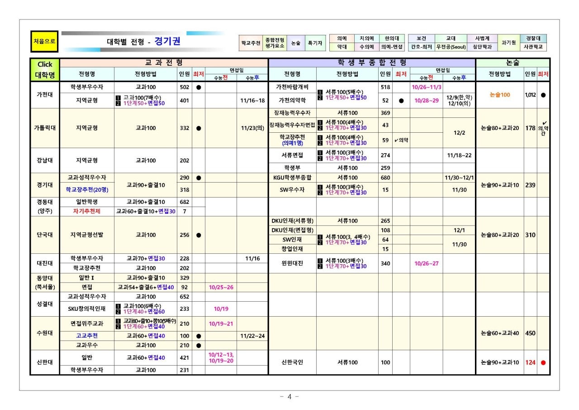This screenshot has height=410, width=579.
Task: Open the 경기대 university entry
Action: click(x=45, y=185)
